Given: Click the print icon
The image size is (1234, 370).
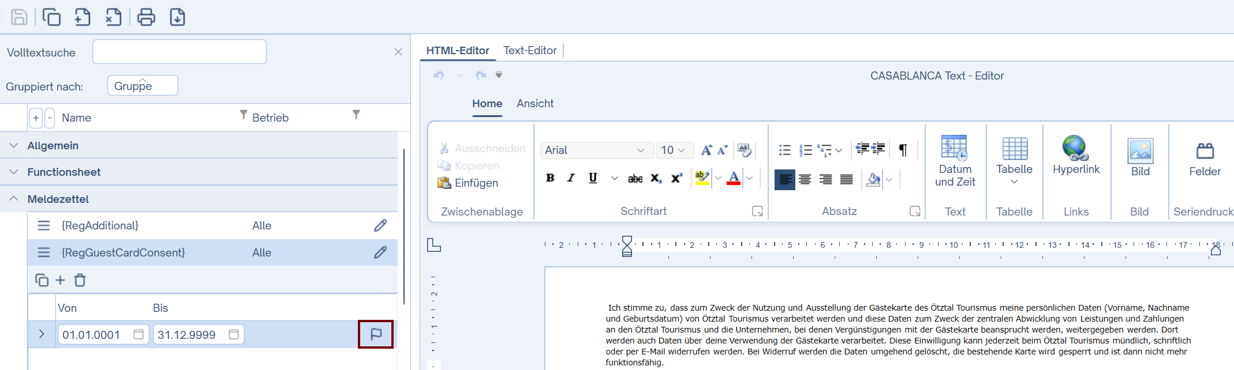Looking at the screenshot, I should [146, 17].
